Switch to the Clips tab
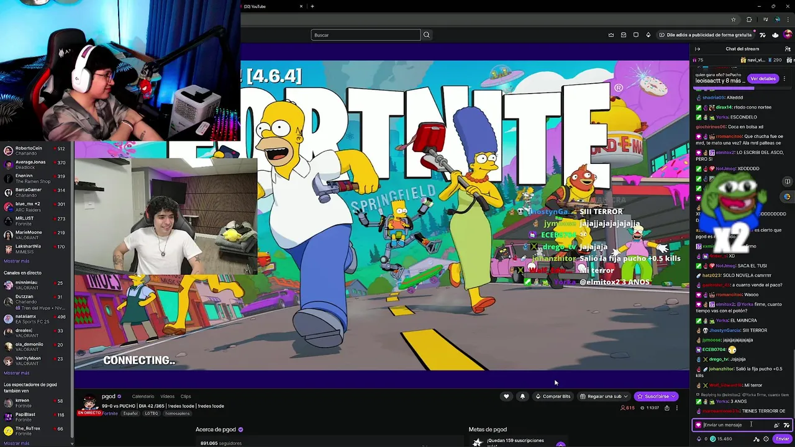This screenshot has width=795, height=447. pyautogui.click(x=186, y=396)
